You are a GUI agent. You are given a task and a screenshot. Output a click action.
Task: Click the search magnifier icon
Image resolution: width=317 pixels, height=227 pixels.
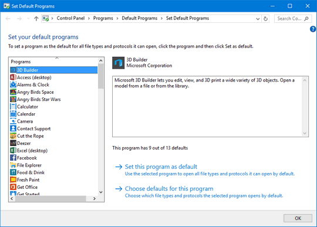click(306, 19)
